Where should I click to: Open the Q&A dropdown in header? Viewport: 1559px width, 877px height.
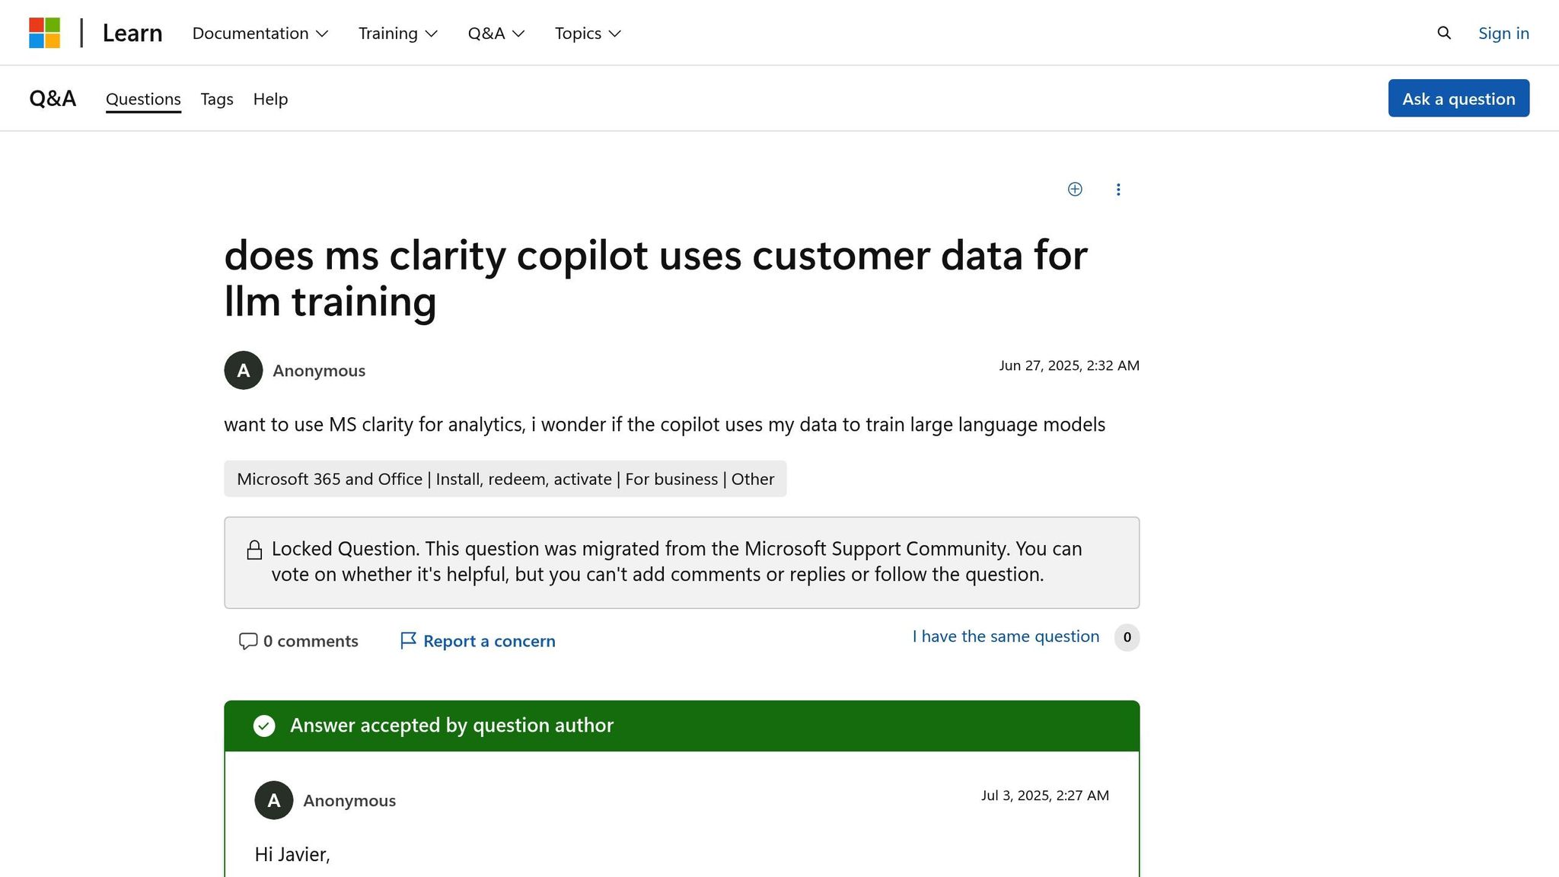(x=496, y=33)
